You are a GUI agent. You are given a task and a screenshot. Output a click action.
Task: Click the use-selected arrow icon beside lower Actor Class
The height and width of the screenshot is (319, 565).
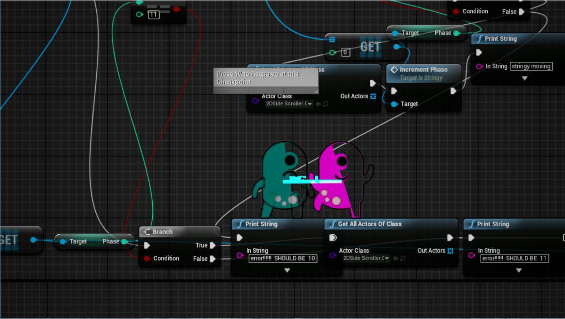tap(395, 258)
